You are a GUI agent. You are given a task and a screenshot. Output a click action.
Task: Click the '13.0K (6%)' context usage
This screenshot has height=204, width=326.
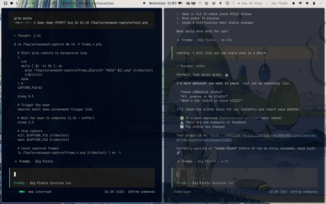(x=278, y=192)
